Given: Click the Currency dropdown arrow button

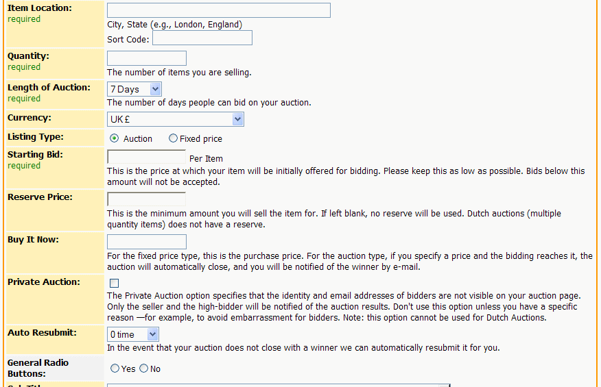Looking at the screenshot, I should pos(237,119).
